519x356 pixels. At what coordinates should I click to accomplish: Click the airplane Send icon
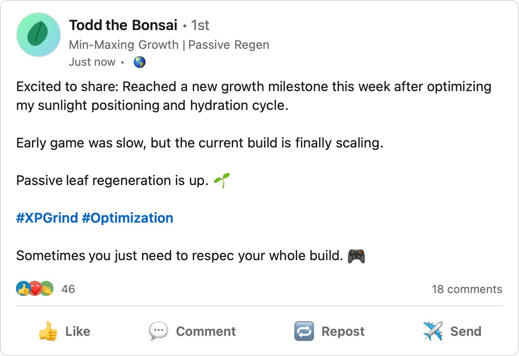click(432, 331)
